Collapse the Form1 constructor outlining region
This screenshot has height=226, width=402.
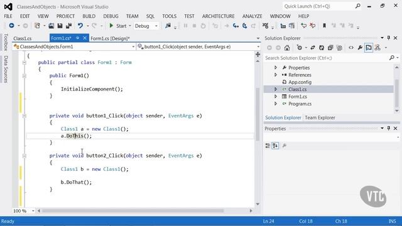[x=24, y=76]
